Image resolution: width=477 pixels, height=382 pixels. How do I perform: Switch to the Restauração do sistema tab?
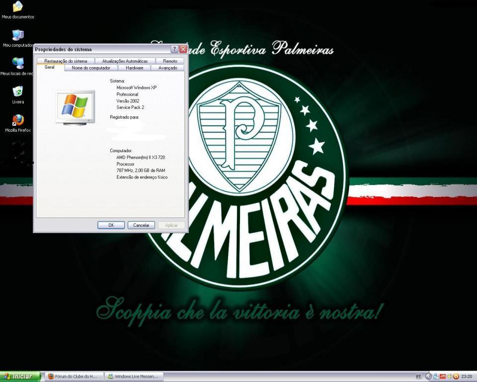click(x=66, y=61)
